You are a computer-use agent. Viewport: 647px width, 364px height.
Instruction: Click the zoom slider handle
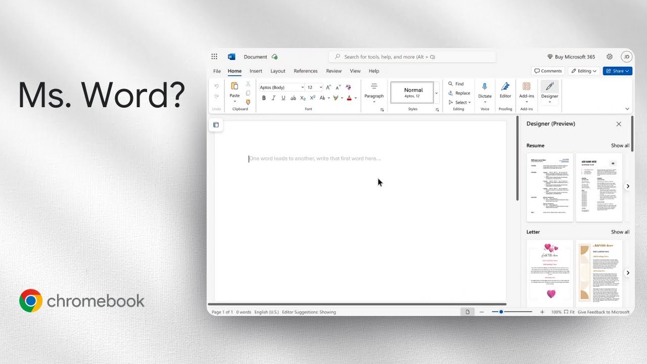coord(501,312)
